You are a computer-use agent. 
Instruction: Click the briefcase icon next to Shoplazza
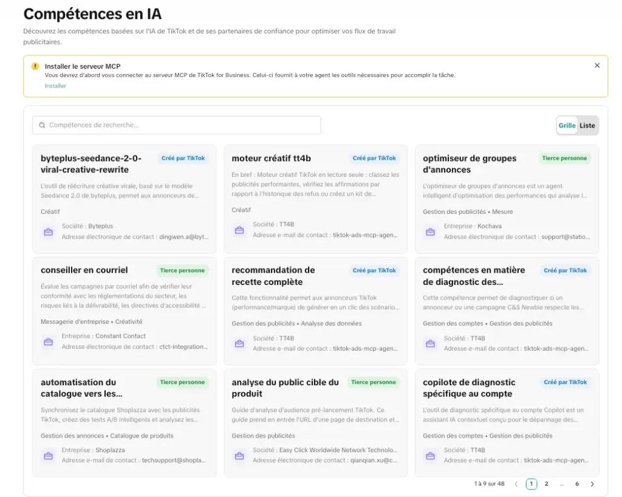(x=49, y=456)
